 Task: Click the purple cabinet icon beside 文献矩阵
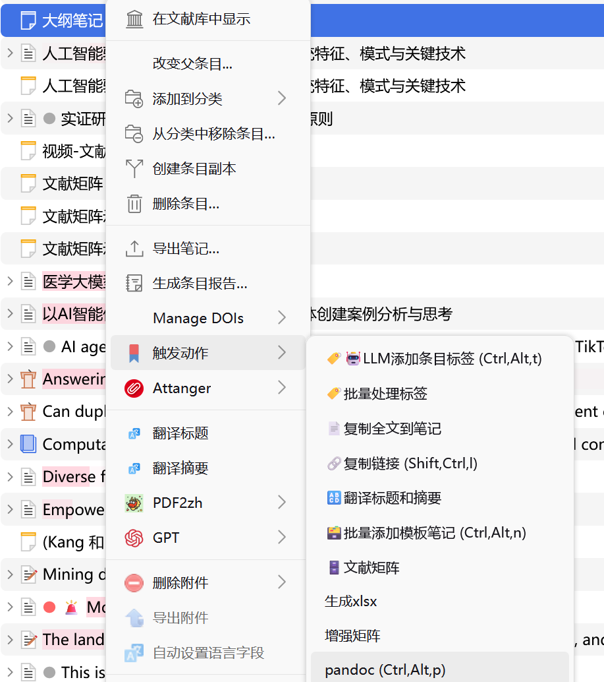334,568
